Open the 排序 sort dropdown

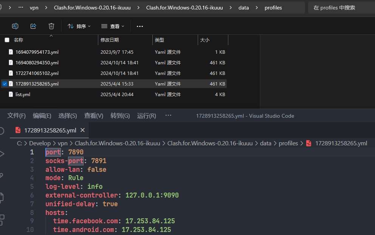click(79, 26)
